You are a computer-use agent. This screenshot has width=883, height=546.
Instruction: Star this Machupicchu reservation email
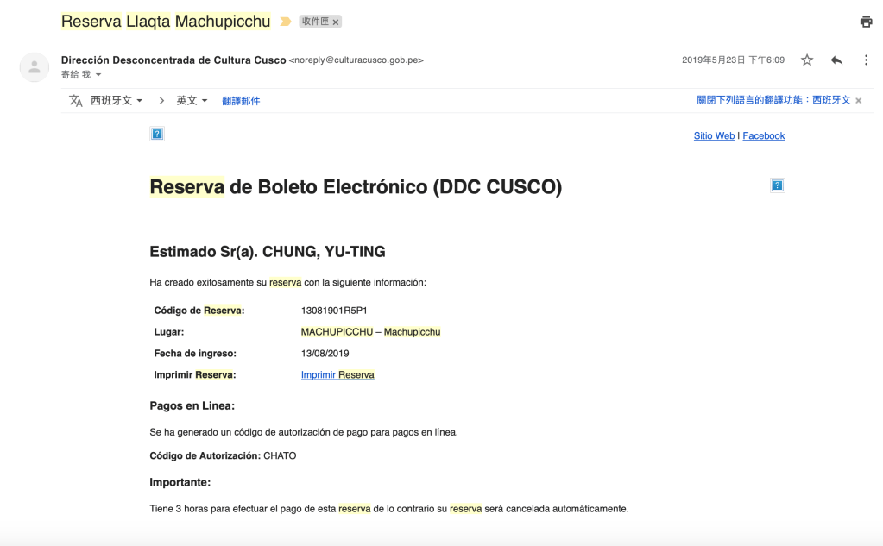coord(807,60)
